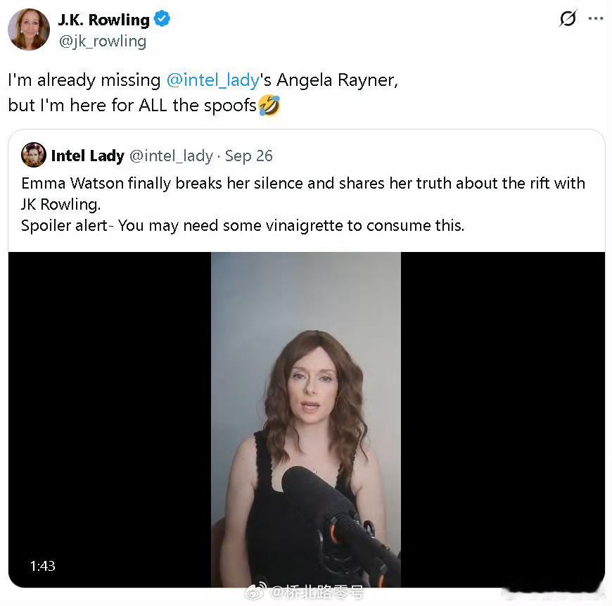The image size is (612, 606).
Task: Click the 'Angela Rayner' text in tweet
Action: (x=337, y=80)
